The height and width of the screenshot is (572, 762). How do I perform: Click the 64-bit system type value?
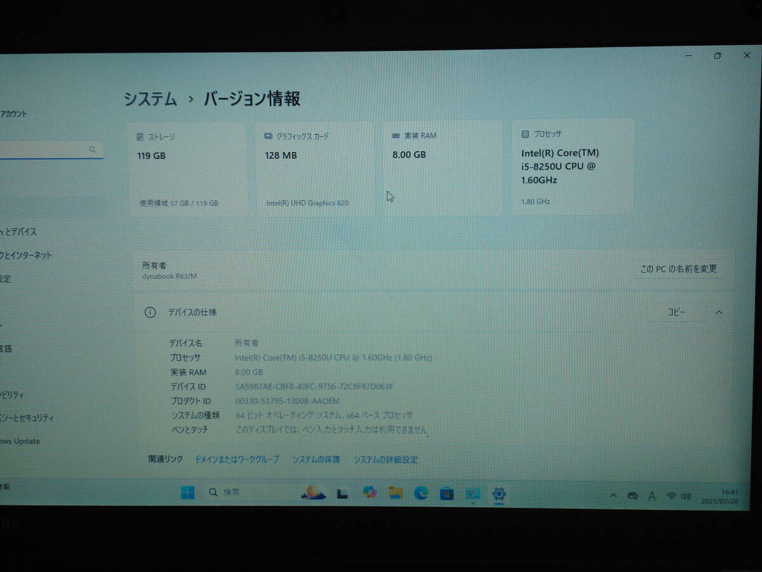click(x=324, y=415)
